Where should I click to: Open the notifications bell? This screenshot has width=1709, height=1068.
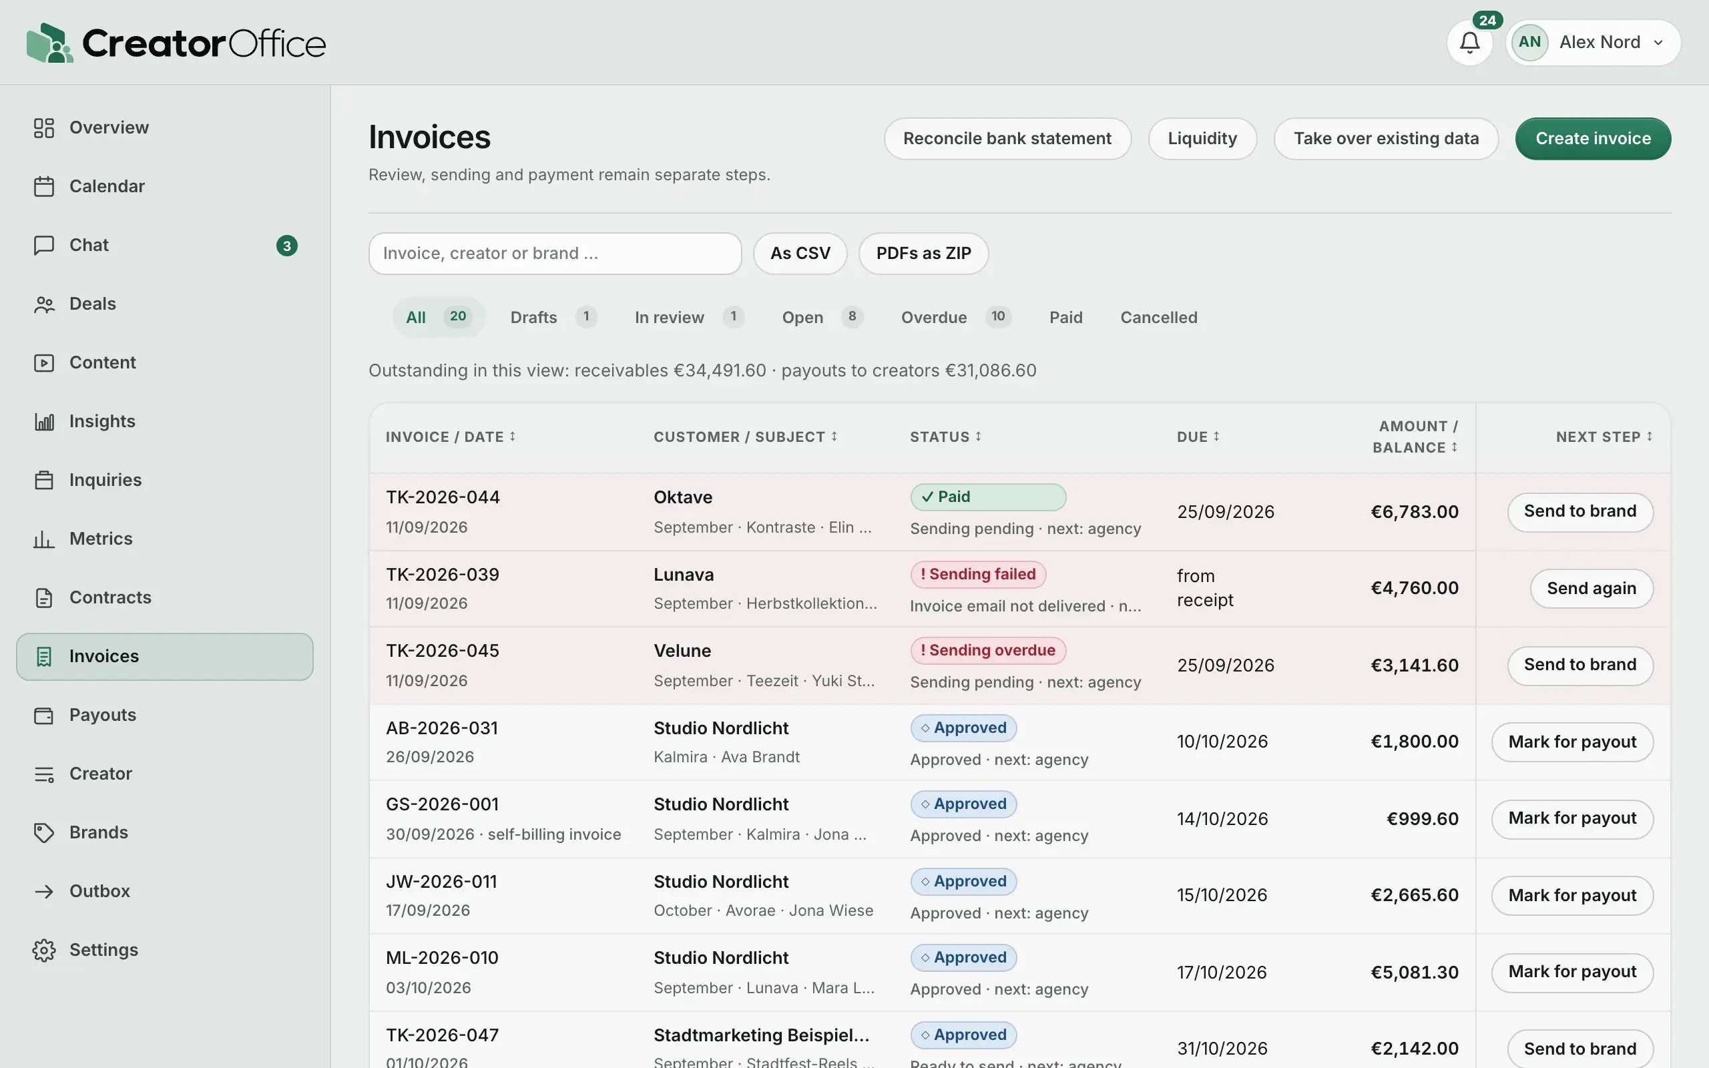(x=1469, y=42)
